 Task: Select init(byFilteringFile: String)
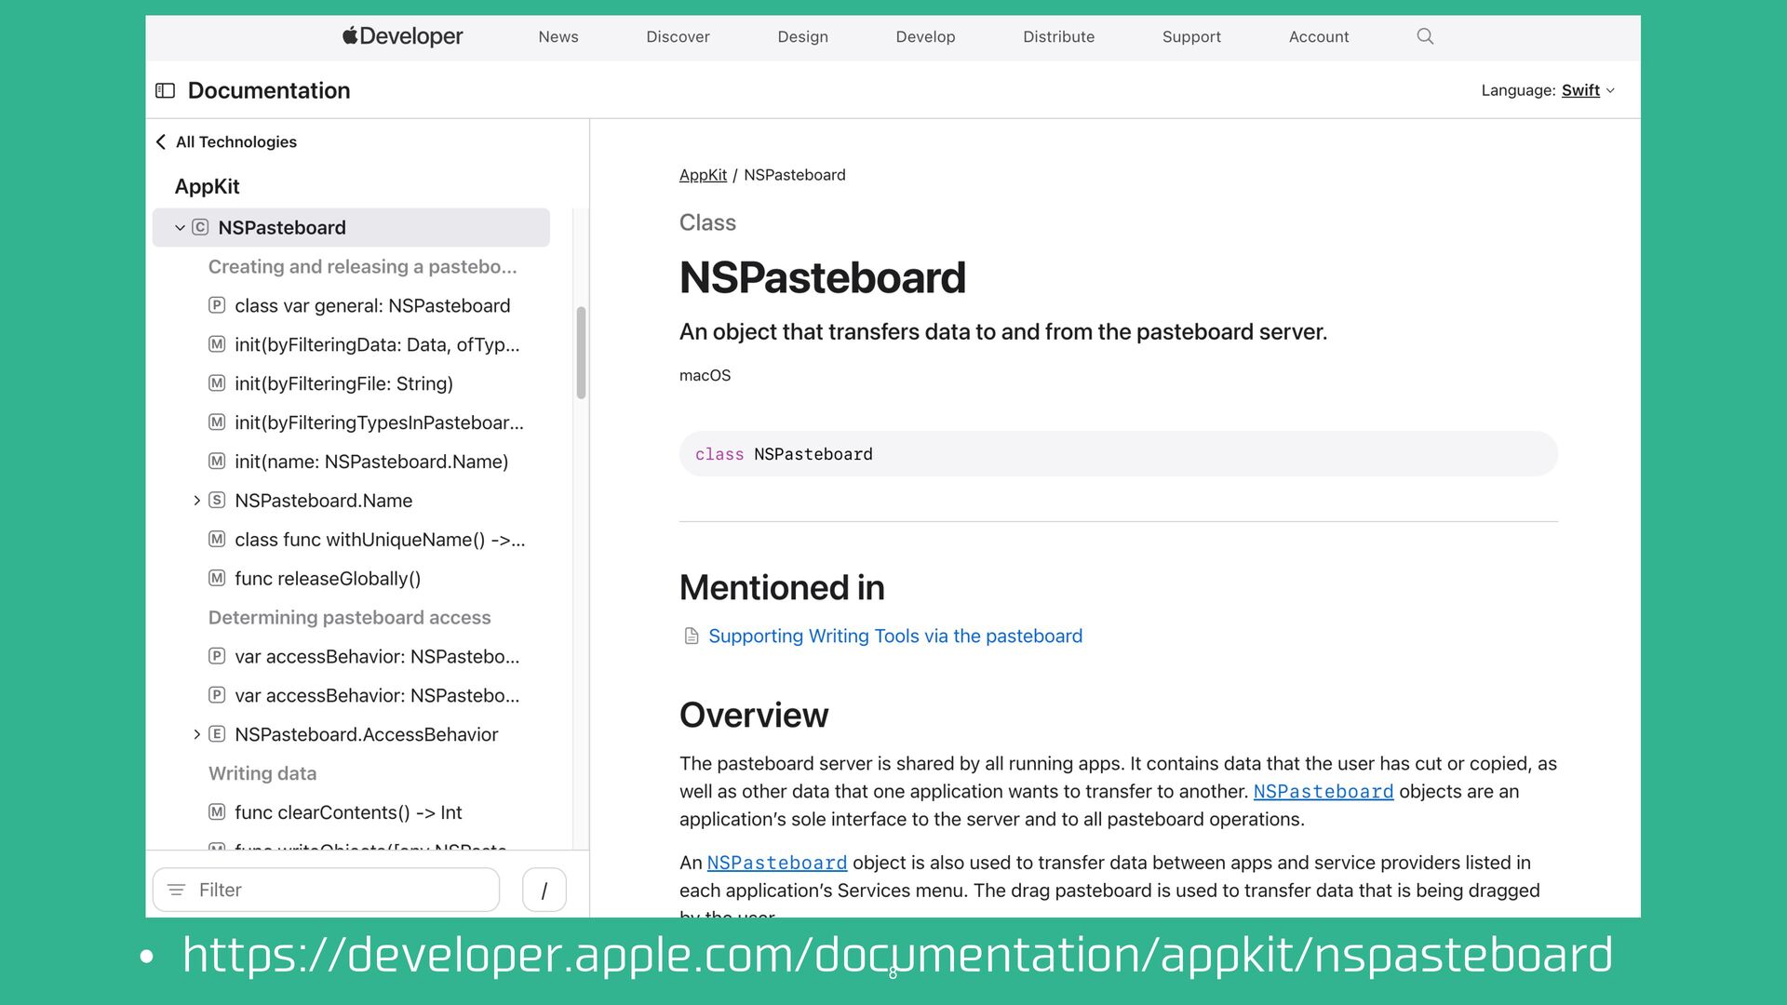pos(343,383)
